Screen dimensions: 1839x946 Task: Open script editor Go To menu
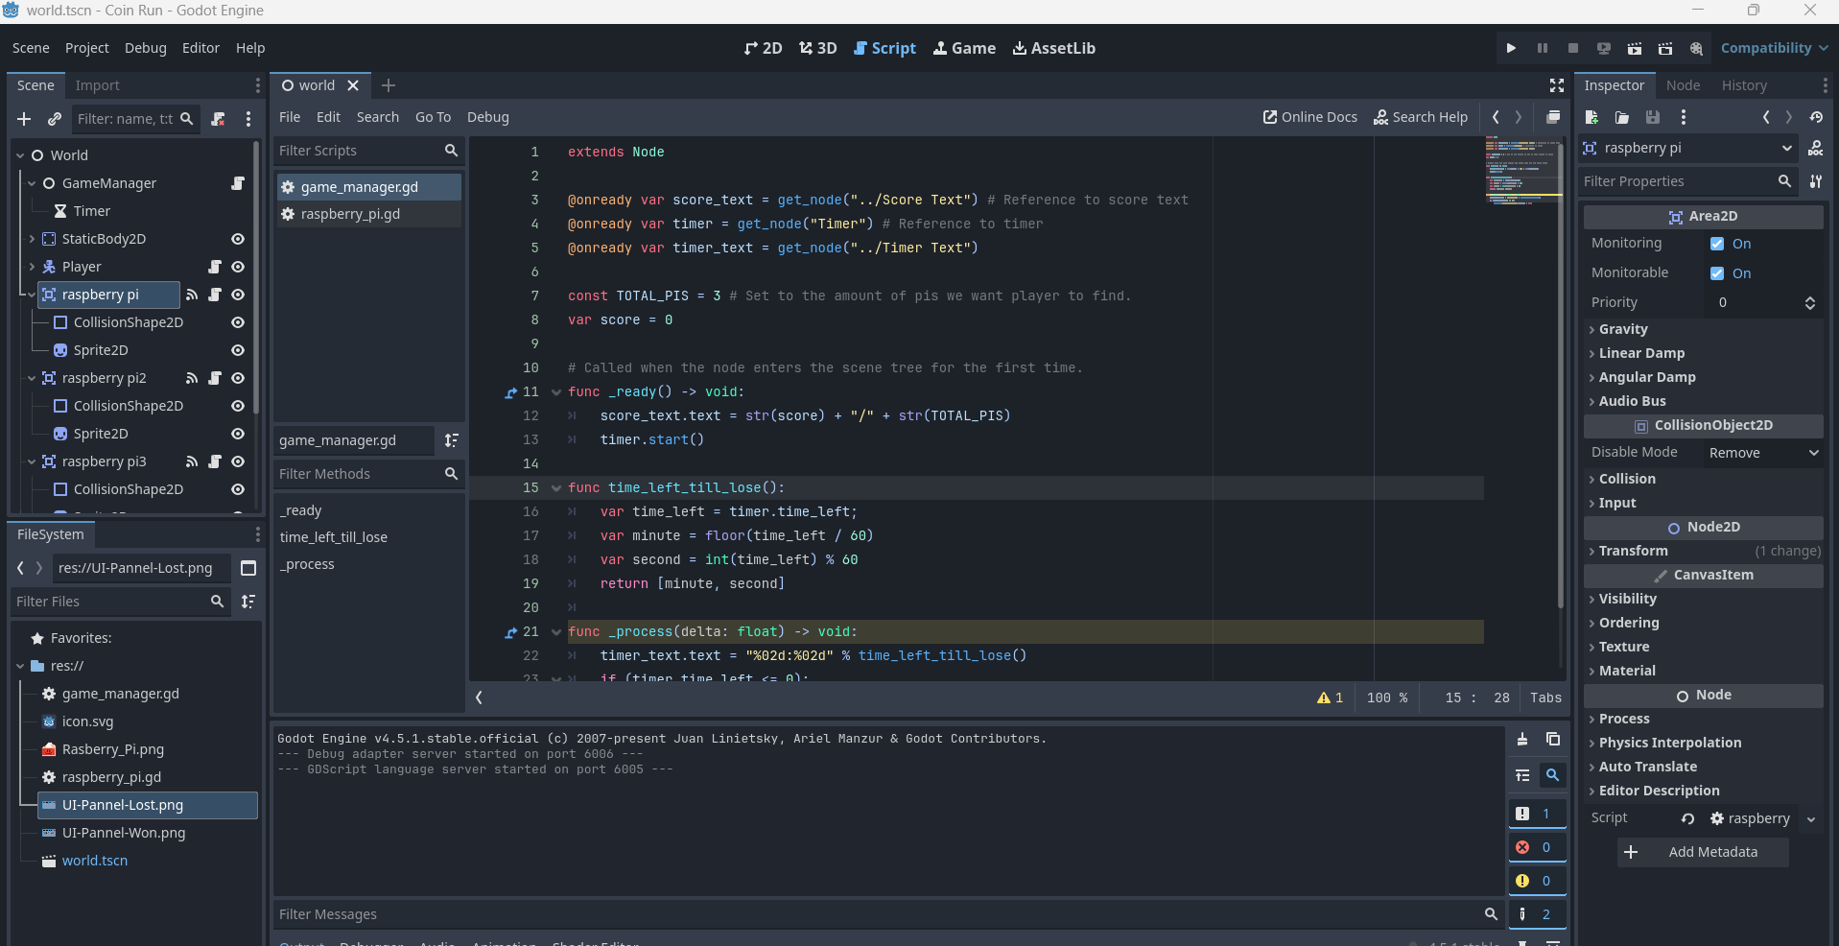pos(433,117)
